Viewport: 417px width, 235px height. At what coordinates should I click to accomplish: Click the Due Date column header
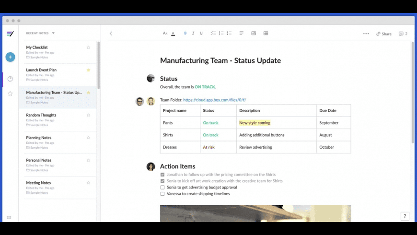[334, 110]
